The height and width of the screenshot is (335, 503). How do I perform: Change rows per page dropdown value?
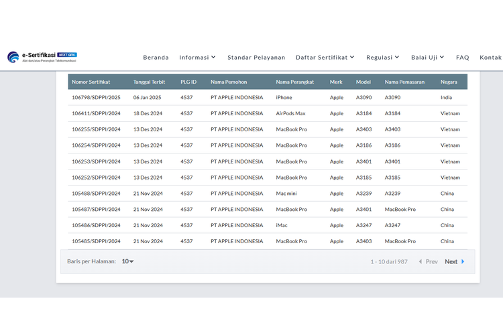[x=127, y=261]
